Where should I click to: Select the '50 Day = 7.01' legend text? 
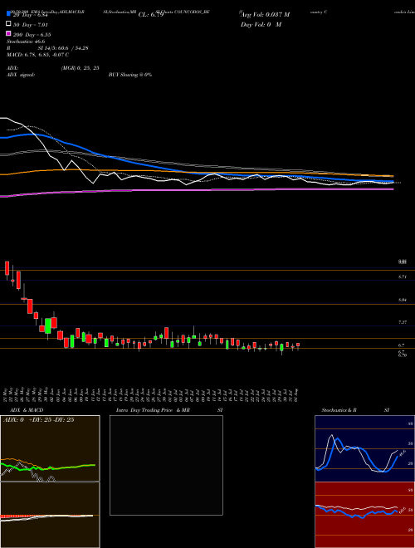[x=31, y=25]
